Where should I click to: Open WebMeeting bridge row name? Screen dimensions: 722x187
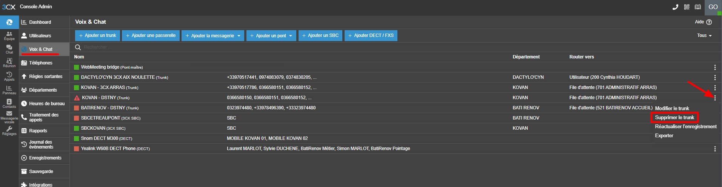coord(112,67)
